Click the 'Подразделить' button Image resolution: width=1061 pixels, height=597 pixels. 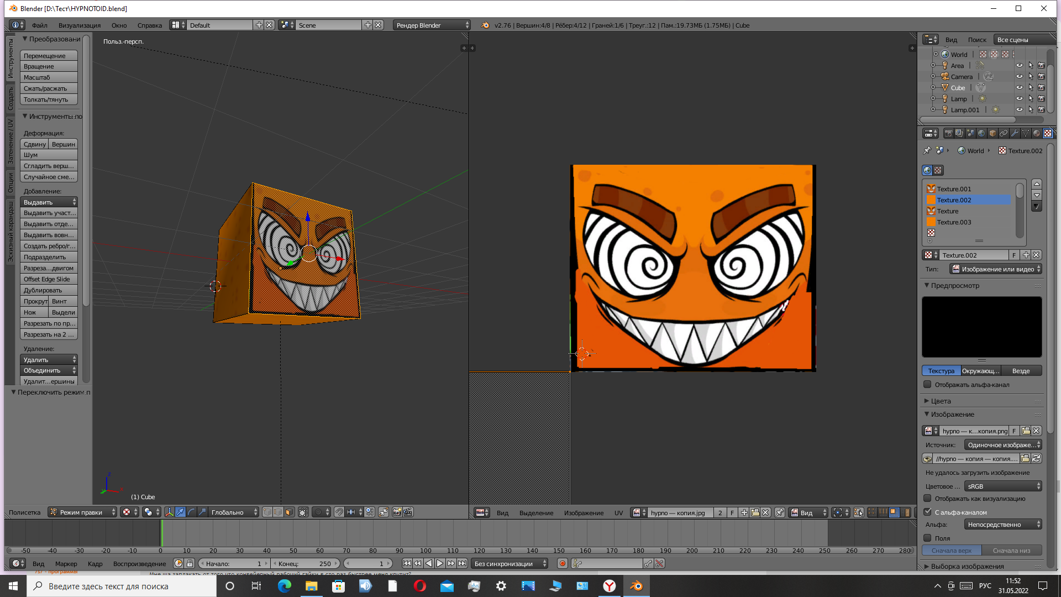point(49,257)
